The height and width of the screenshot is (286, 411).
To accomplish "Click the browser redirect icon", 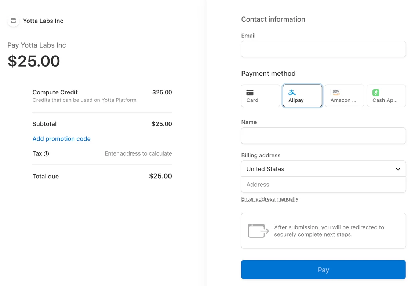I will (258, 231).
